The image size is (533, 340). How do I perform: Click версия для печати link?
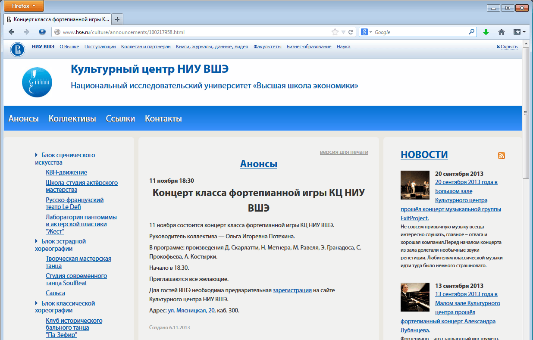344,152
